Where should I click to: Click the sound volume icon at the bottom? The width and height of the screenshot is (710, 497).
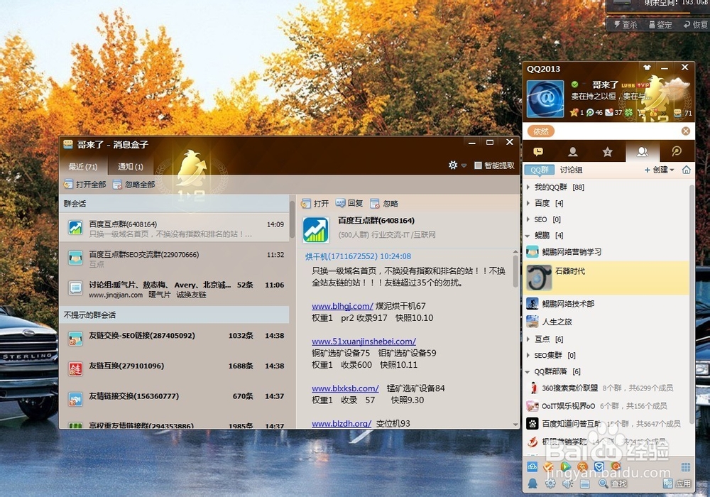click(x=565, y=483)
